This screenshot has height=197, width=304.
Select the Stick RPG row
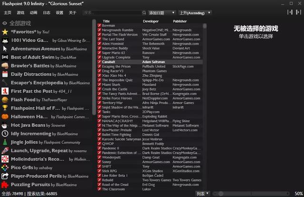(150, 171)
